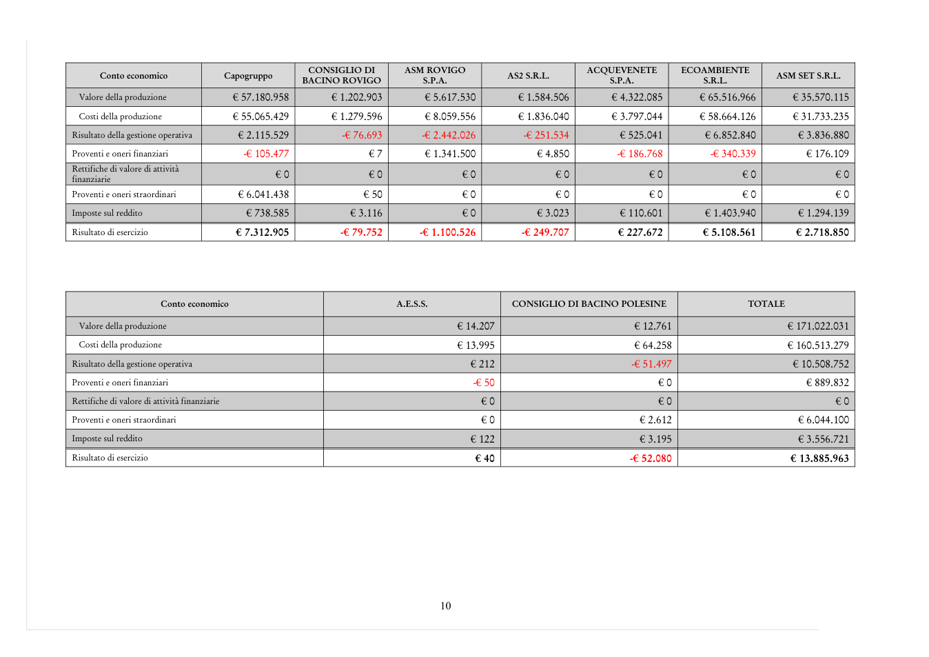Select the 'A.E.S.S.' column header

412,304
